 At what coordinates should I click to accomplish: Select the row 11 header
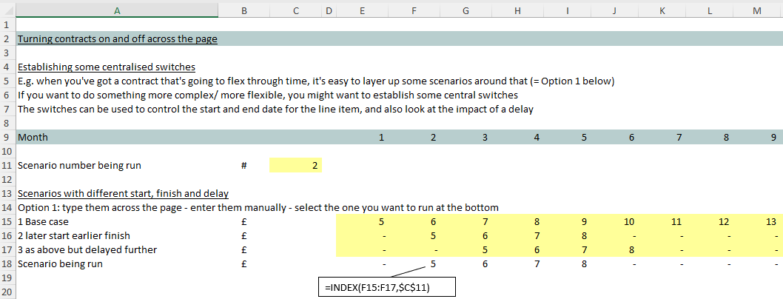(x=7, y=166)
